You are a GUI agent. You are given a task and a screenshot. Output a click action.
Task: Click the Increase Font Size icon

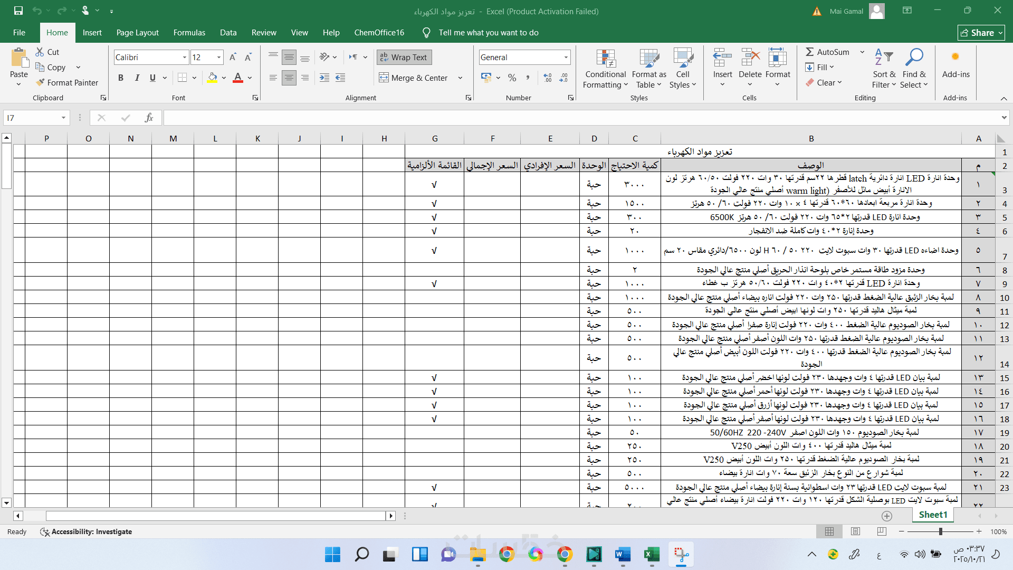(x=233, y=57)
